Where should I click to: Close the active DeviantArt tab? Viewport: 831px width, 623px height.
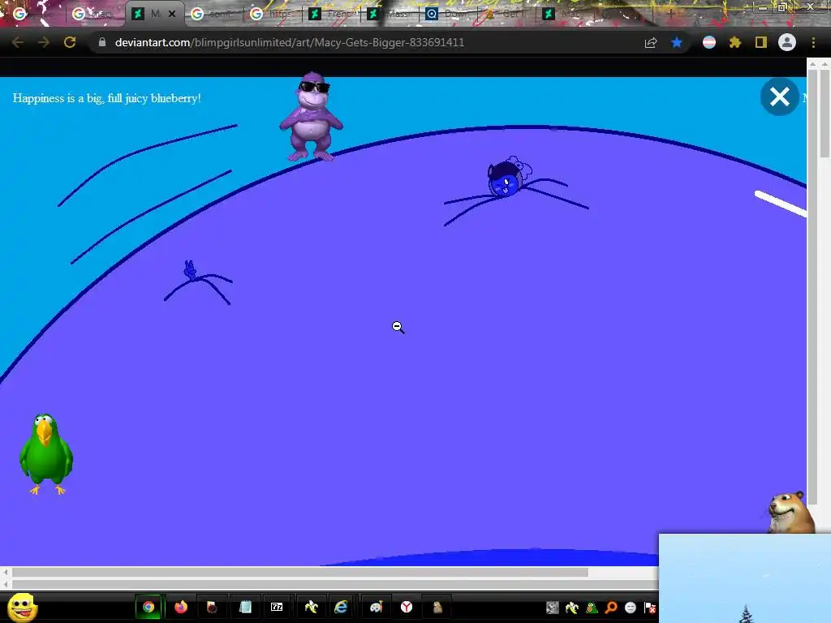[172, 14]
